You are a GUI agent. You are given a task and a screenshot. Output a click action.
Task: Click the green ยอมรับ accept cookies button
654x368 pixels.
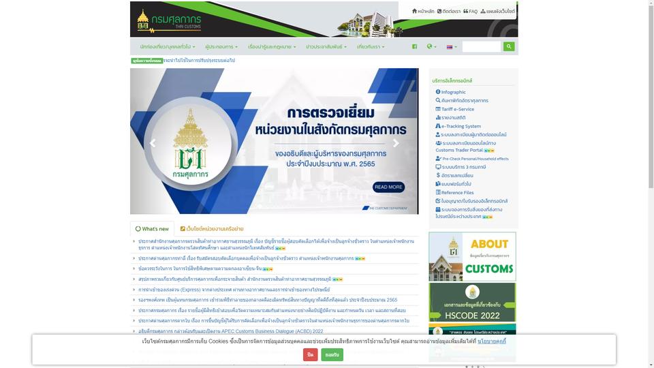[x=332, y=354]
